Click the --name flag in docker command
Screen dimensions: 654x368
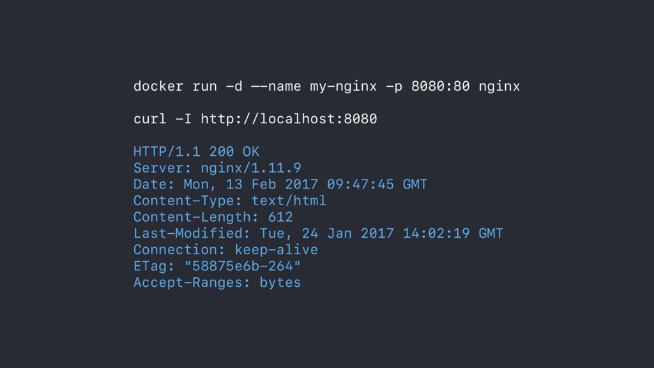[276, 86]
